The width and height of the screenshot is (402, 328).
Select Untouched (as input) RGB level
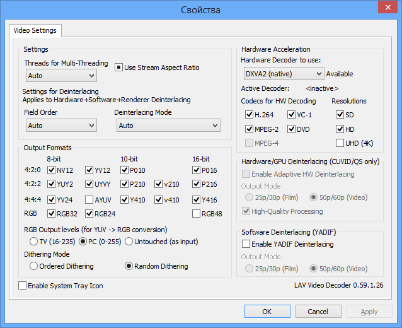pyautogui.click(x=129, y=242)
